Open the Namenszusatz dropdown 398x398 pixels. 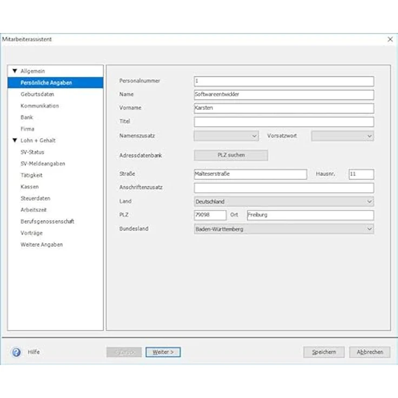(226, 136)
